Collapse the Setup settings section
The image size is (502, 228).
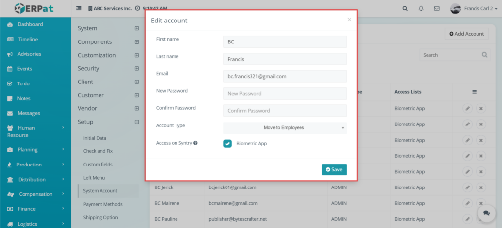click(137, 122)
